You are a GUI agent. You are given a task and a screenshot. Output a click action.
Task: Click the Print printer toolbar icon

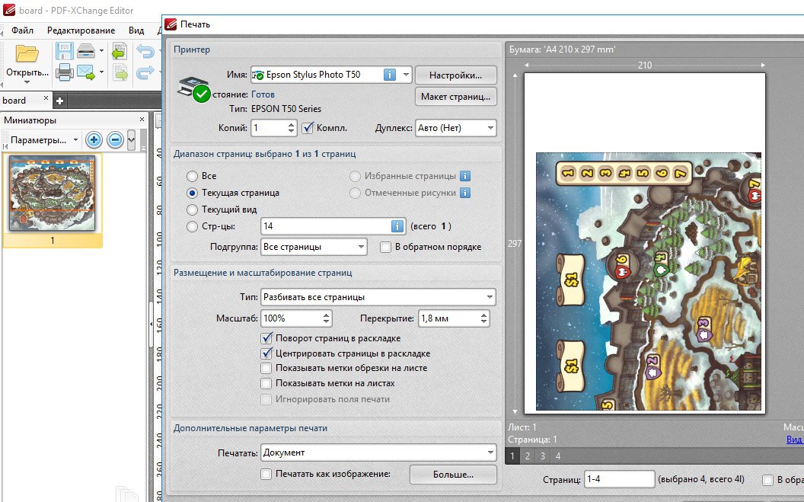(64, 73)
